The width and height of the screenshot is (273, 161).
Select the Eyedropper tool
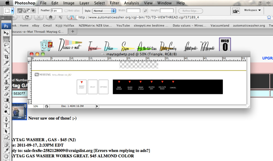[6, 150]
